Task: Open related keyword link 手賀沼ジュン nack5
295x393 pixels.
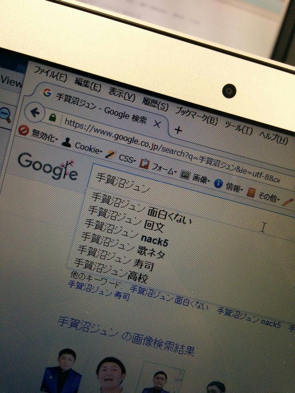Action: (249, 318)
